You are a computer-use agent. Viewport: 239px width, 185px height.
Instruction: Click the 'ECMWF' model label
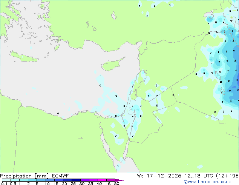(61, 176)
